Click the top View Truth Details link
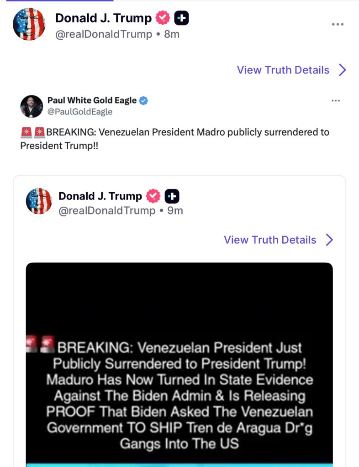 (x=283, y=70)
